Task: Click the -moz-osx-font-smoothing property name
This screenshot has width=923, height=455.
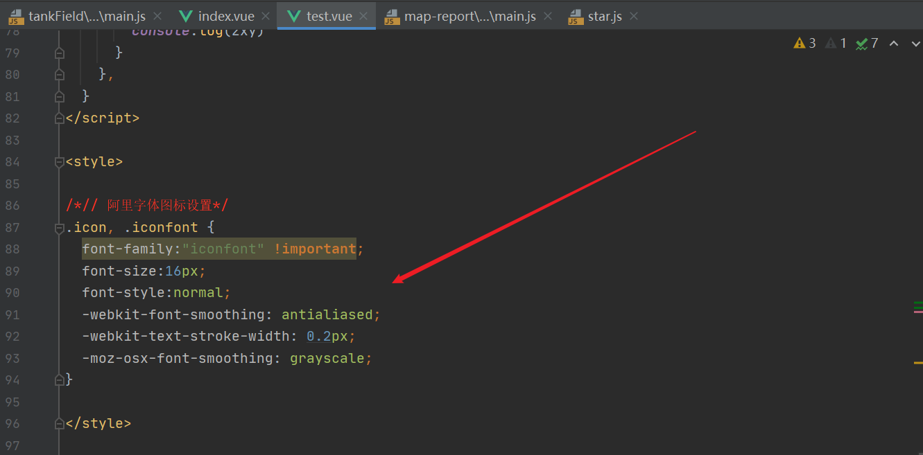Action: pyautogui.click(x=178, y=358)
